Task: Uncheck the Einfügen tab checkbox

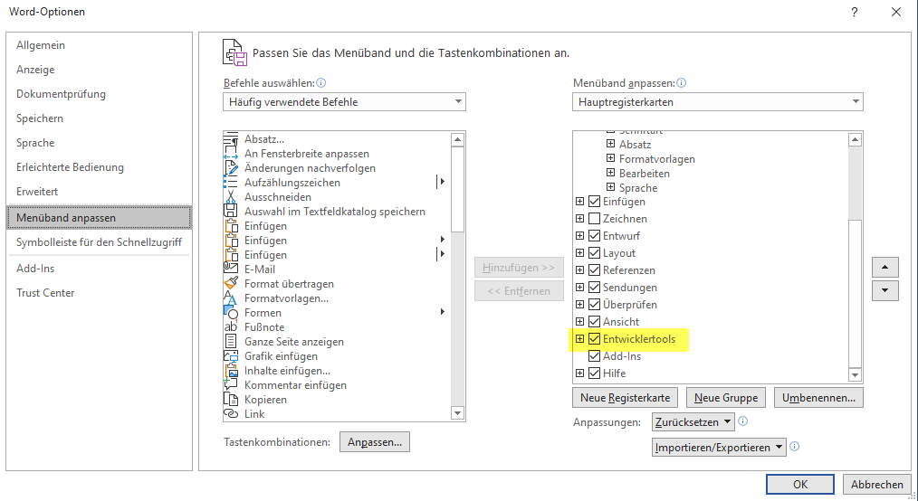Action: point(594,202)
